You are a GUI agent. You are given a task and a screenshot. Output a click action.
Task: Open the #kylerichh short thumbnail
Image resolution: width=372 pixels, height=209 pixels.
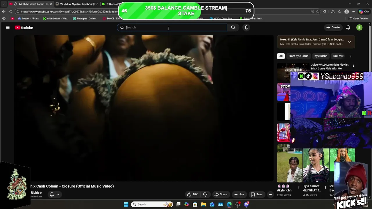pyautogui.click(x=289, y=165)
